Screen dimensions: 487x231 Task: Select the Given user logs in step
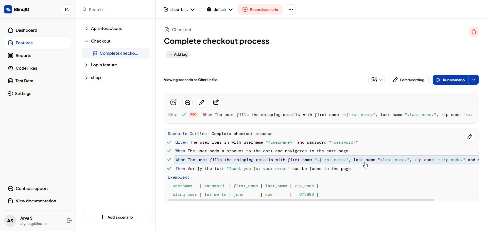[x=267, y=142]
